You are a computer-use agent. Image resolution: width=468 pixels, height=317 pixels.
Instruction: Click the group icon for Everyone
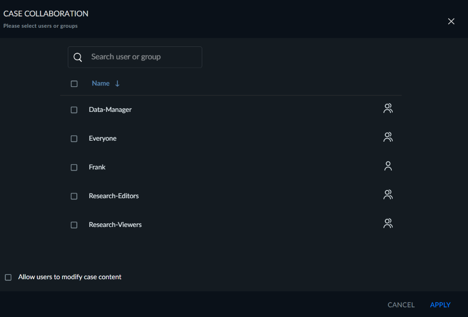click(x=388, y=137)
